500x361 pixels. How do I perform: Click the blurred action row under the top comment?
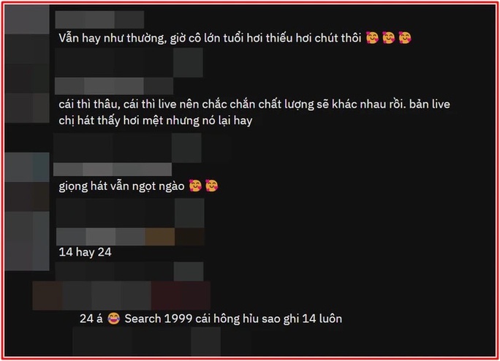tap(129, 63)
